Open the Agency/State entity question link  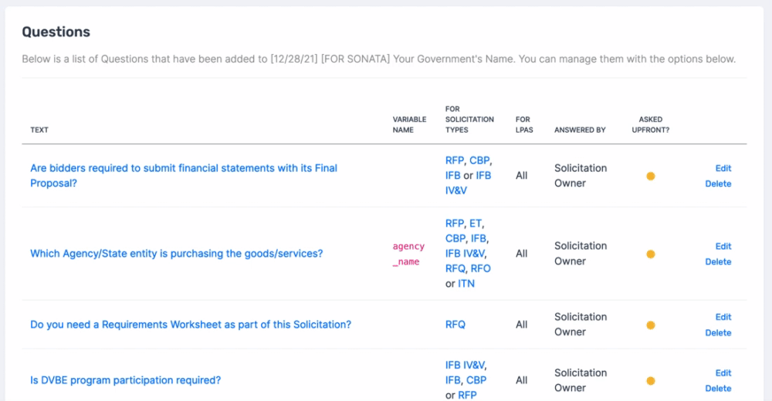(176, 254)
